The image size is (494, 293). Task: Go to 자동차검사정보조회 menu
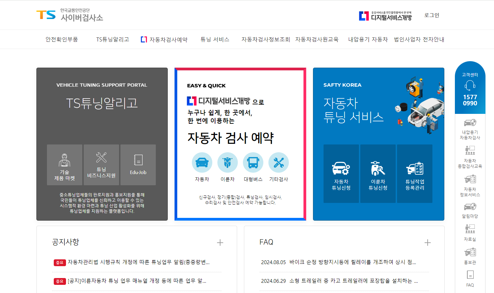[265, 39]
